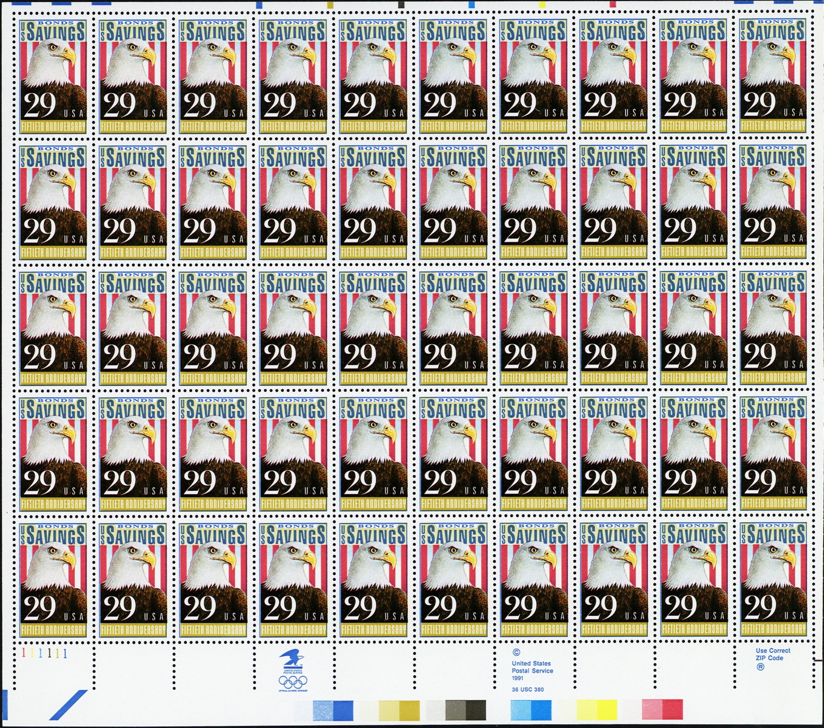Select the bright red color swatch
824x728 pixels.
pos(672,709)
